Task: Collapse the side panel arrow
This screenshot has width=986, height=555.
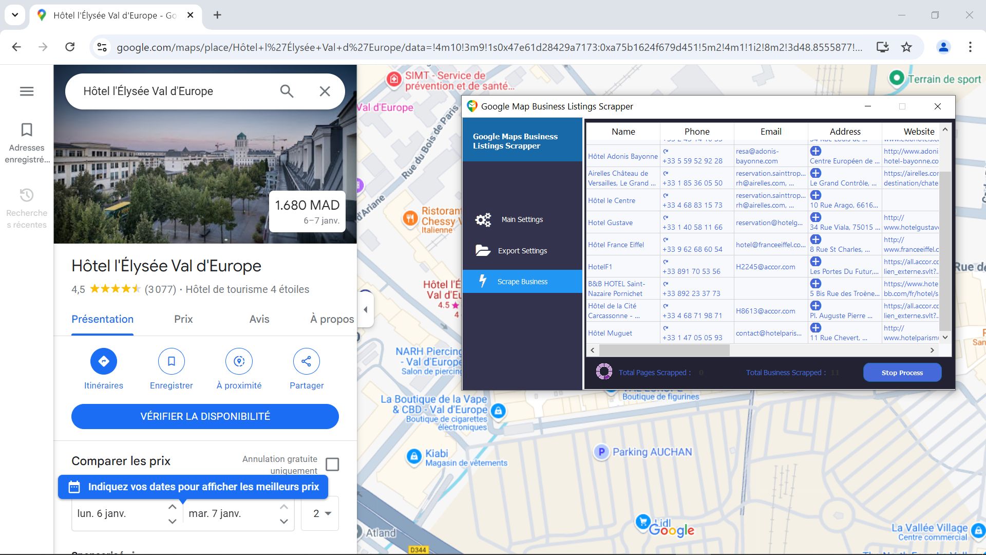Action: click(365, 309)
